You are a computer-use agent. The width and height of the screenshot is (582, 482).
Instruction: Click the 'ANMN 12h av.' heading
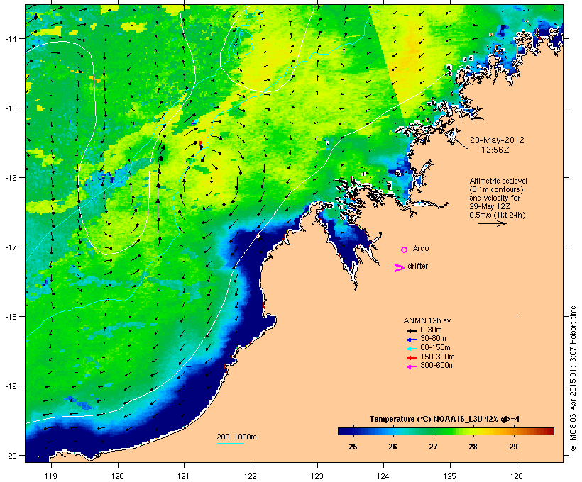click(x=428, y=320)
